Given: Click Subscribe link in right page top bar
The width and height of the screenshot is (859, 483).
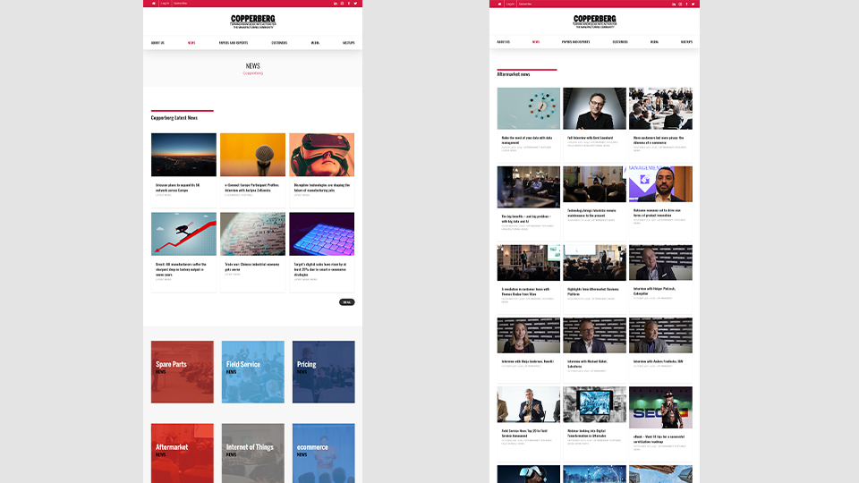Looking at the screenshot, I should (x=524, y=4).
